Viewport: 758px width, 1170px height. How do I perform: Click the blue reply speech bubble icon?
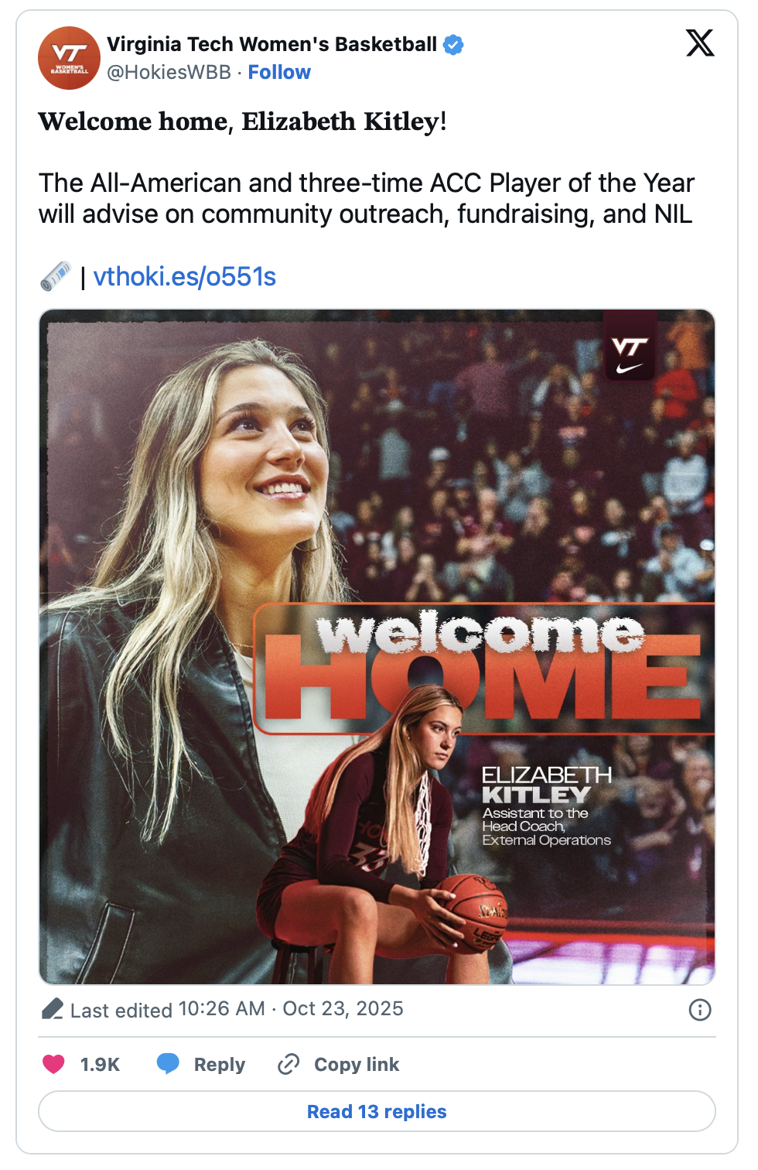[168, 1064]
